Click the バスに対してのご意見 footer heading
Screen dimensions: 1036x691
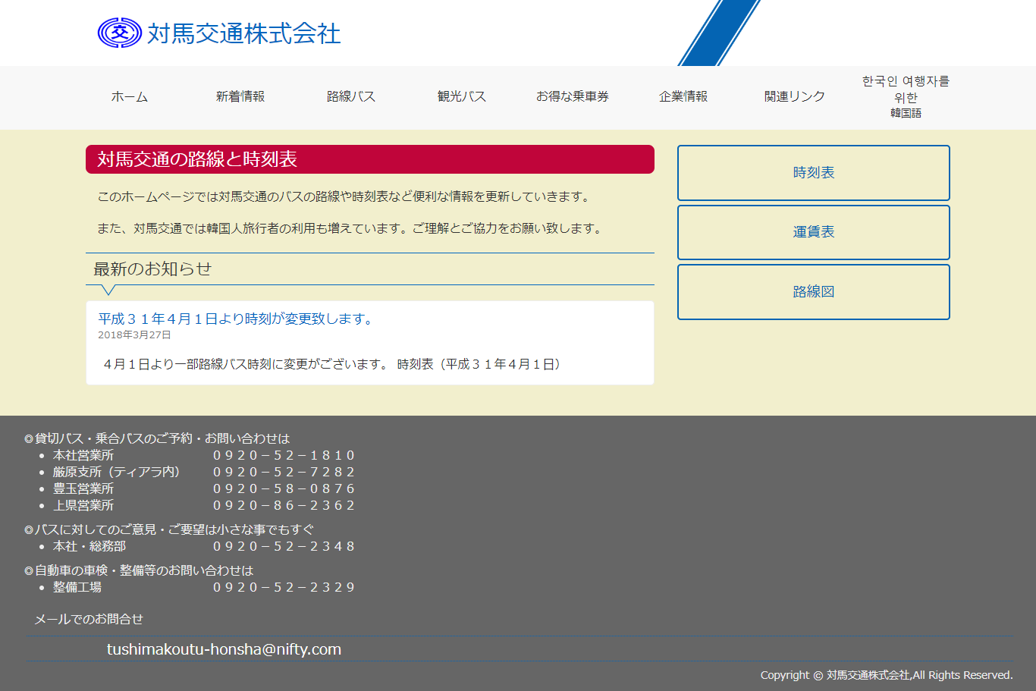coord(169,529)
